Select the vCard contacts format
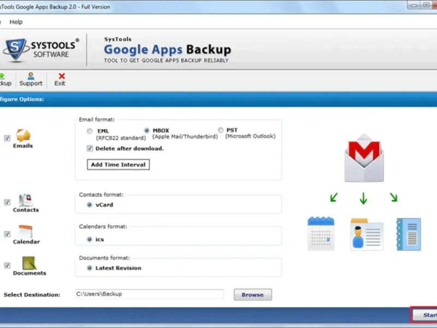Screen dimensions: 437x328 [90, 204]
